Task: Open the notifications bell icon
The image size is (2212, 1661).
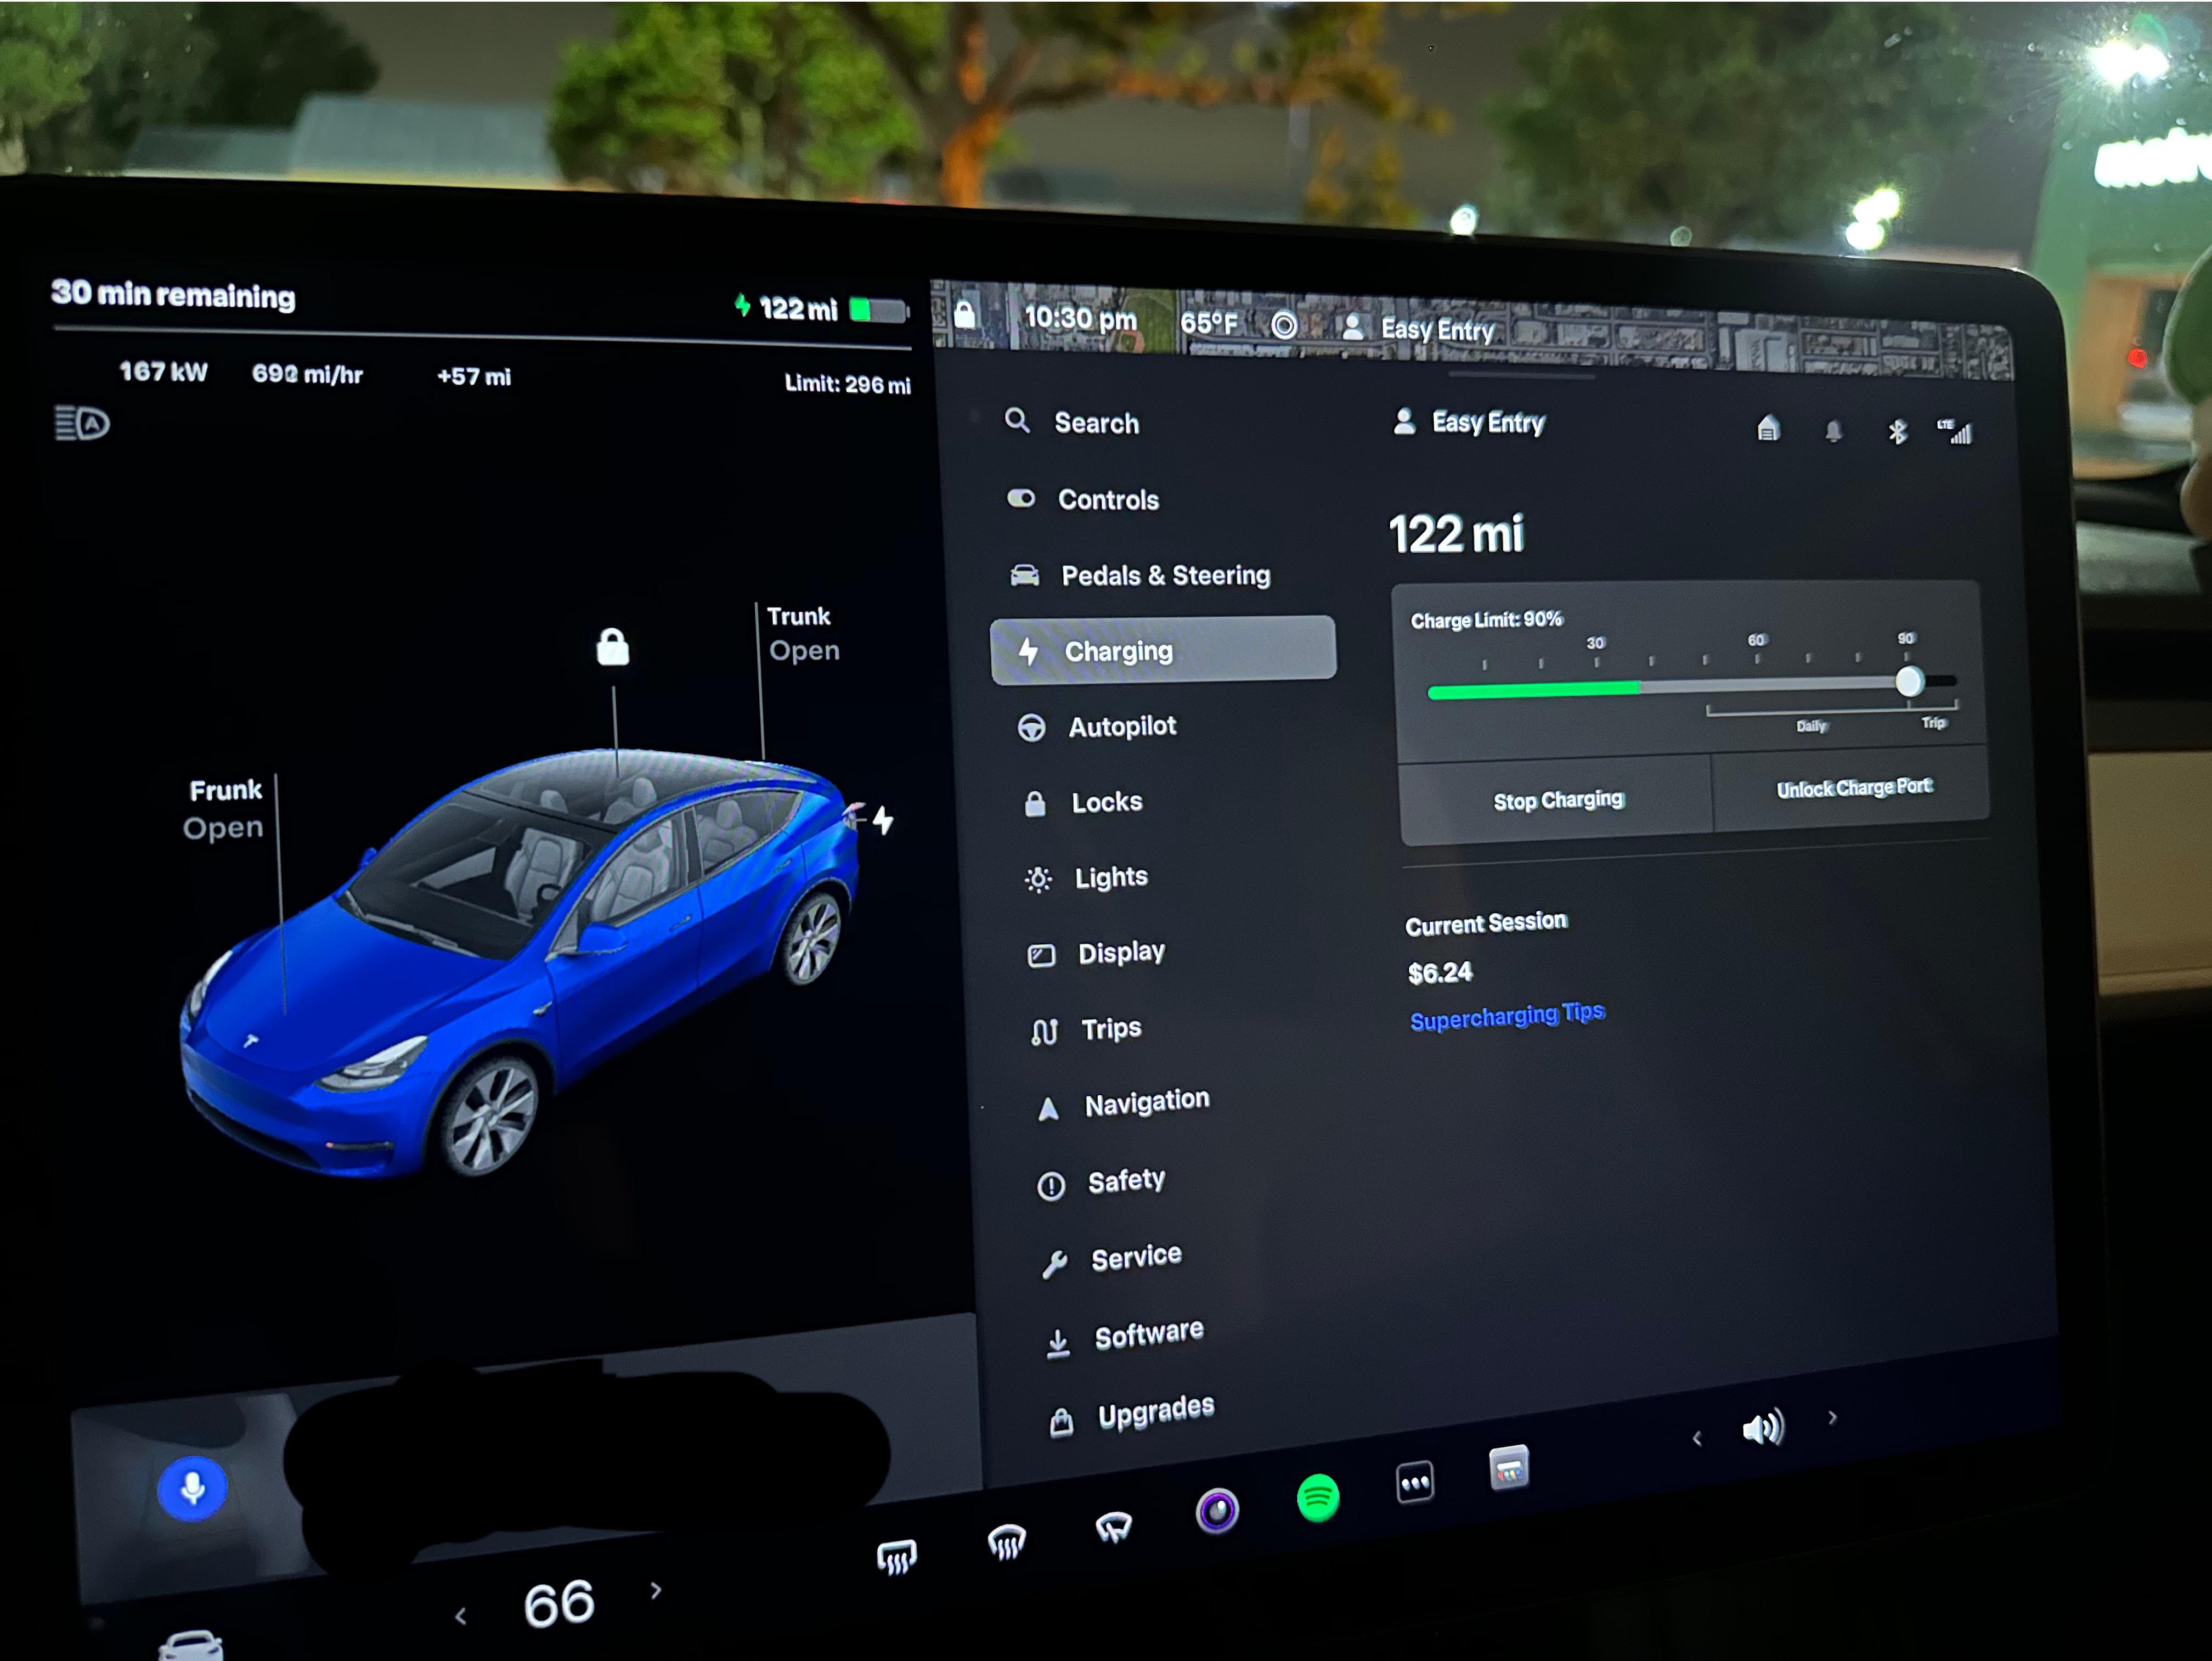Action: (1833, 431)
